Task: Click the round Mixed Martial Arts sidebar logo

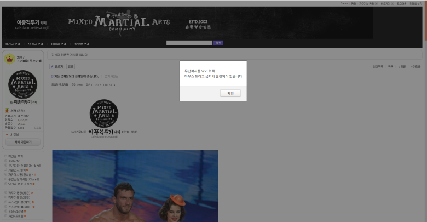Action: [23, 84]
